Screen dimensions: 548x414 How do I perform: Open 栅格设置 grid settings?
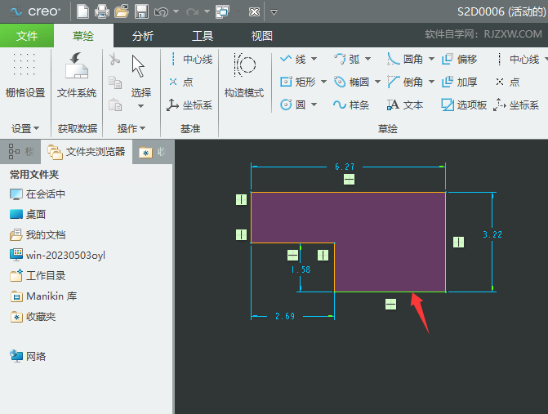[x=25, y=75]
